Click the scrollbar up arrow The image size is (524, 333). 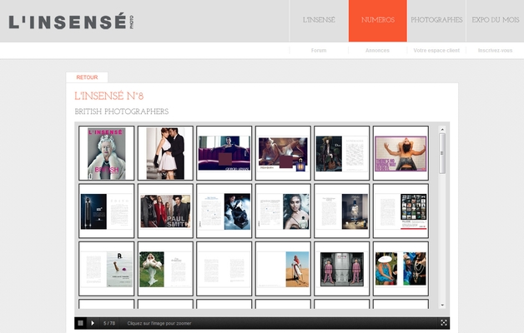[x=442, y=129]
